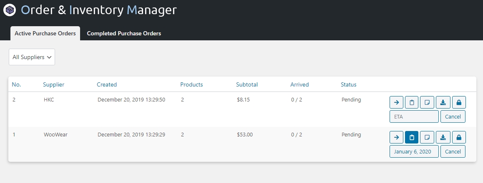Click the Order & Inventory Manager logo
This screenshot has width=483, height=183.
point(10,10)
